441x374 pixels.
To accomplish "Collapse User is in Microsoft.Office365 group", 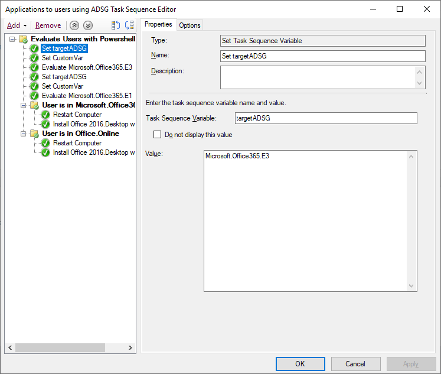I will (x=24, y=105).
